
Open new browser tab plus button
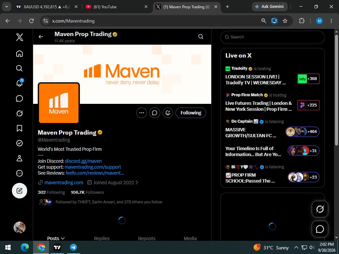click(x=227, y=7)
